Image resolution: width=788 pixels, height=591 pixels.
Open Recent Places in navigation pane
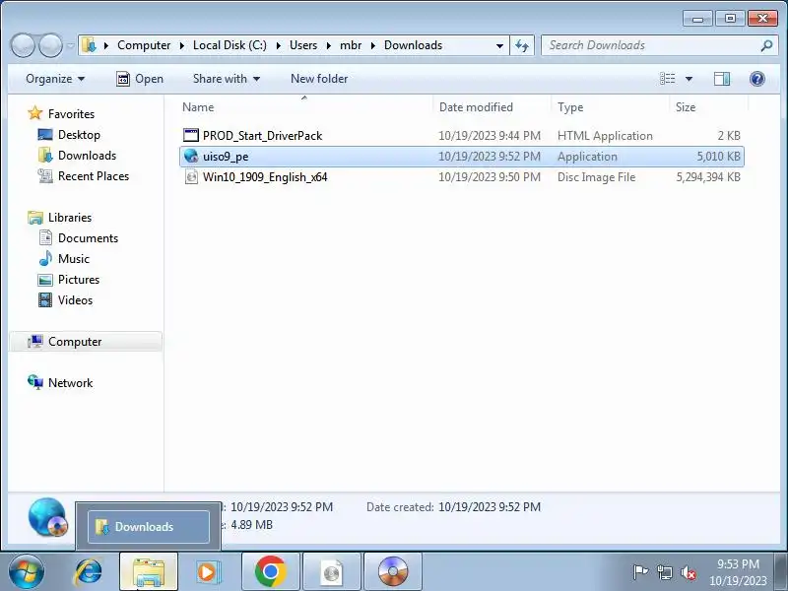(94, 176)
